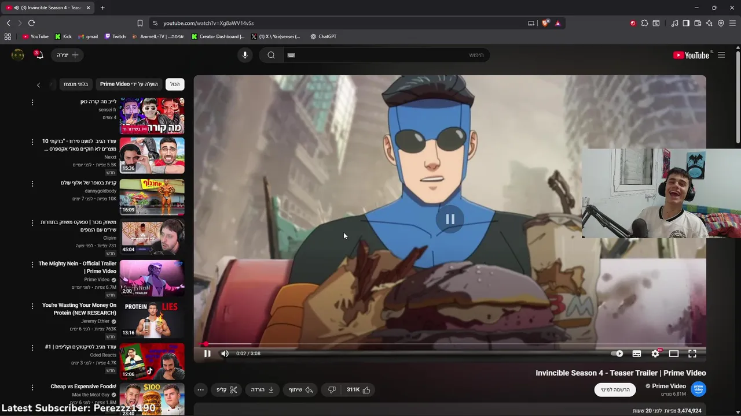Open the ChatGPT bookmark
Viewport: 741px width, 416px height.
(x=323, y=36)
